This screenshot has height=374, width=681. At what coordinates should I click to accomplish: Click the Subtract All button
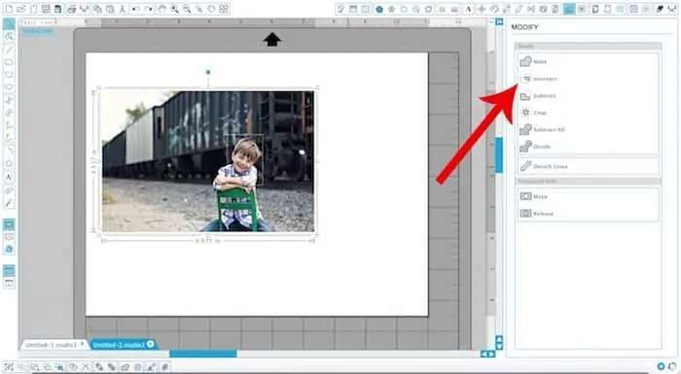click(x=588, y=129)
